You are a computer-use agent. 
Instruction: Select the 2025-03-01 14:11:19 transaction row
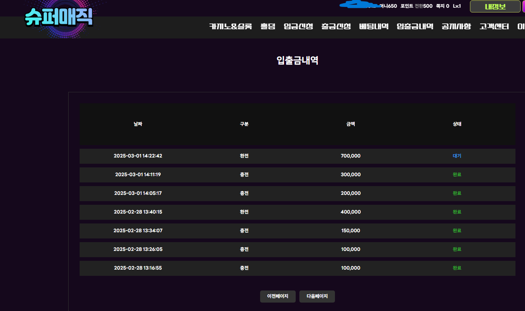[138, 175]
